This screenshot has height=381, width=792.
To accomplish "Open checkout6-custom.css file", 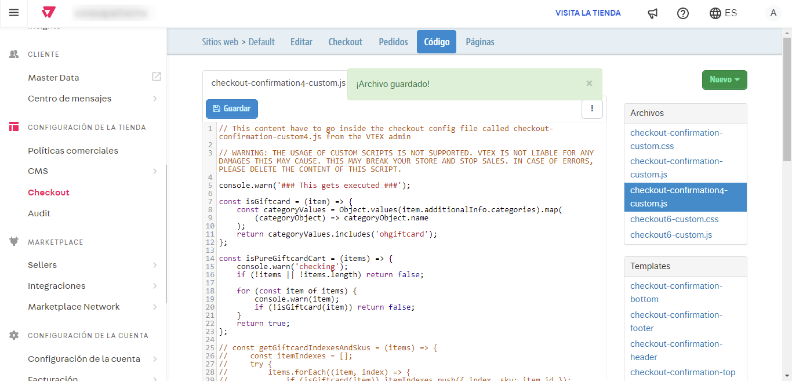I will coord(674,219).
